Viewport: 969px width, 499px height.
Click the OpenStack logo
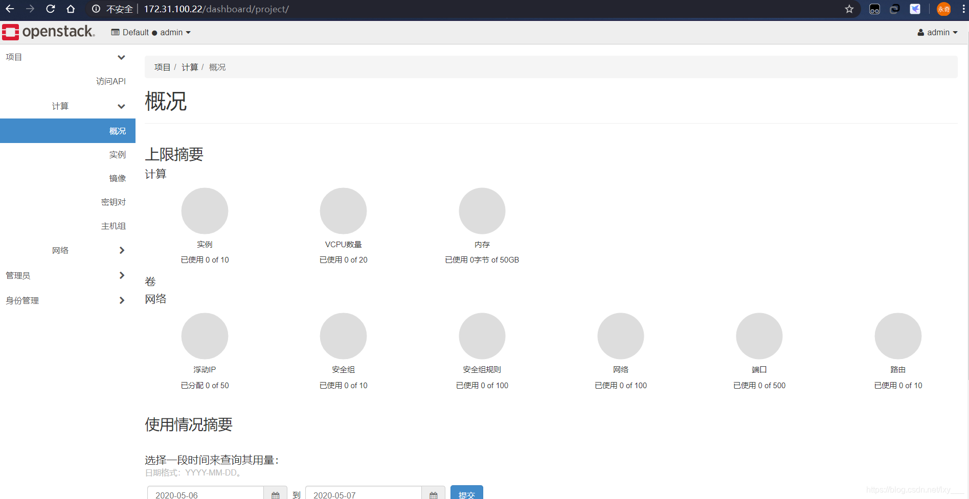click(x=49, y=32)
